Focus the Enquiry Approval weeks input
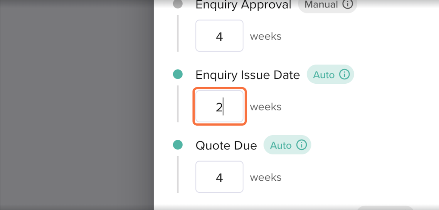439x210 pixels. coord(219,36)
